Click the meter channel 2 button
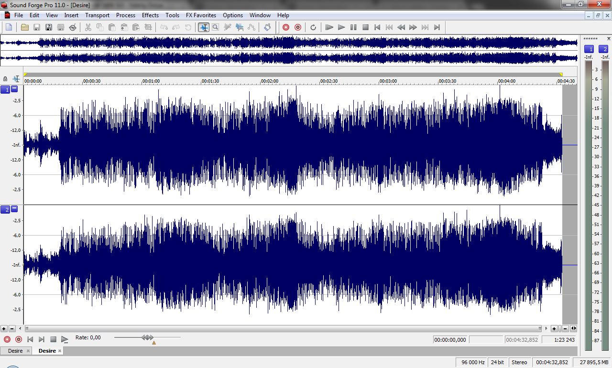The width and height of the screenshot is (612, 368). [x=603, y=49]
